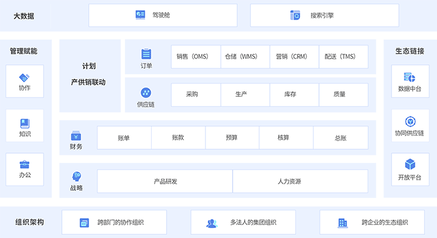The image size is (437, 238).
Task: Click the 办公 briefcase icon
Action: [24, 164]
